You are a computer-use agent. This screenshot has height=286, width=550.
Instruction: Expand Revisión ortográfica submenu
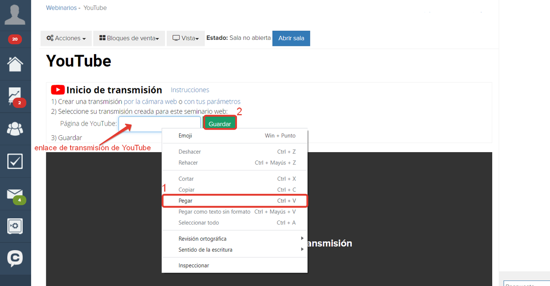tap(235, 239)
